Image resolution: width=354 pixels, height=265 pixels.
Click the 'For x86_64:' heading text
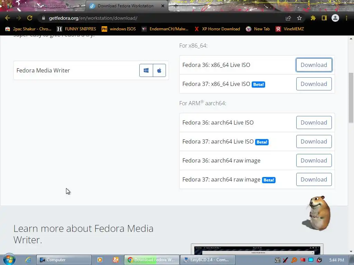pyautogui.click(x=193, y=46)
